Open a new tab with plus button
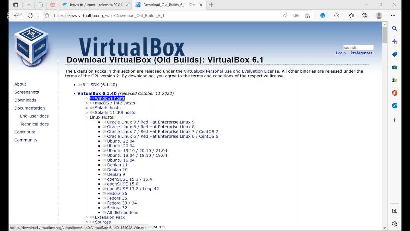 211,5
